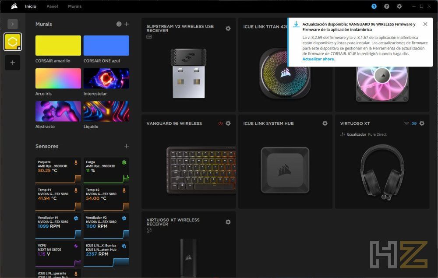Click the headset icon under Virtuoso XT Receiver
The width and height of the screenshot is (438, 278).
[149, 230]
